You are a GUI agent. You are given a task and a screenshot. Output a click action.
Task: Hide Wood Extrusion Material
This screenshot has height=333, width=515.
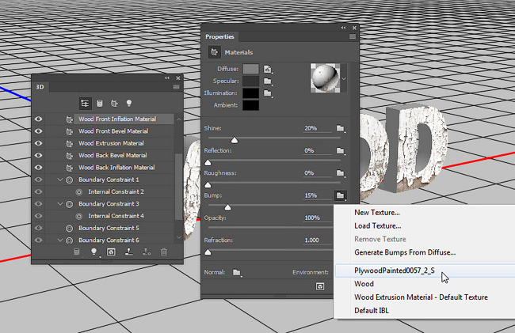coord(39,143)
